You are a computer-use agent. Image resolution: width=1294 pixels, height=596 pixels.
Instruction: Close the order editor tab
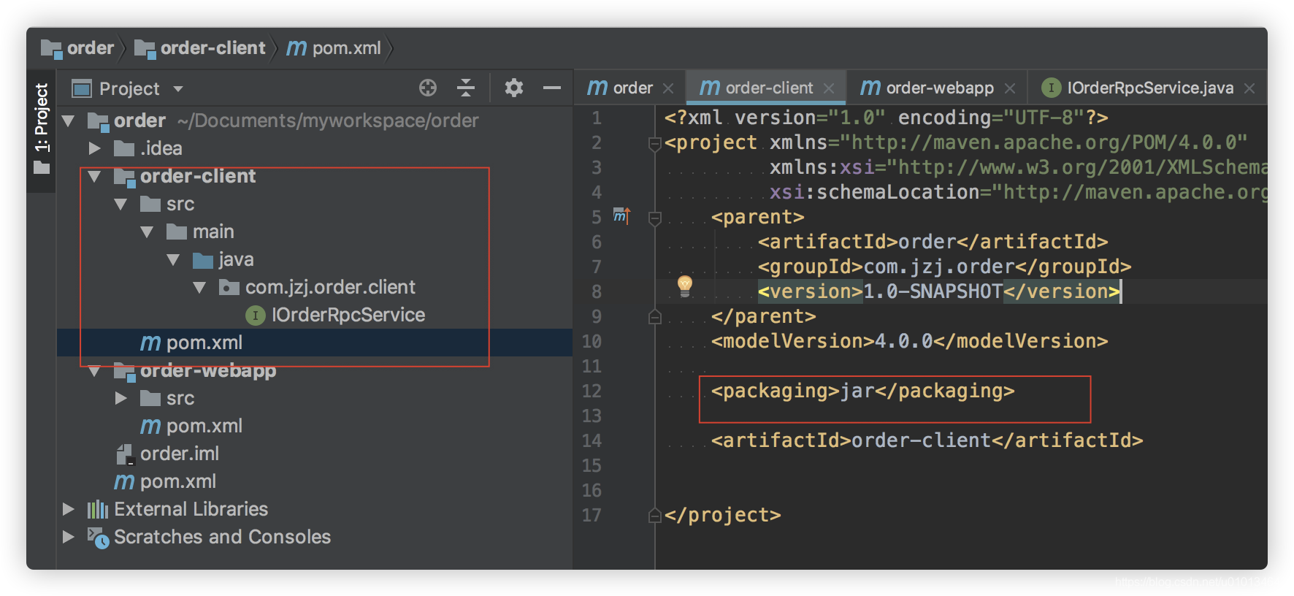click(x=668, y=88)
